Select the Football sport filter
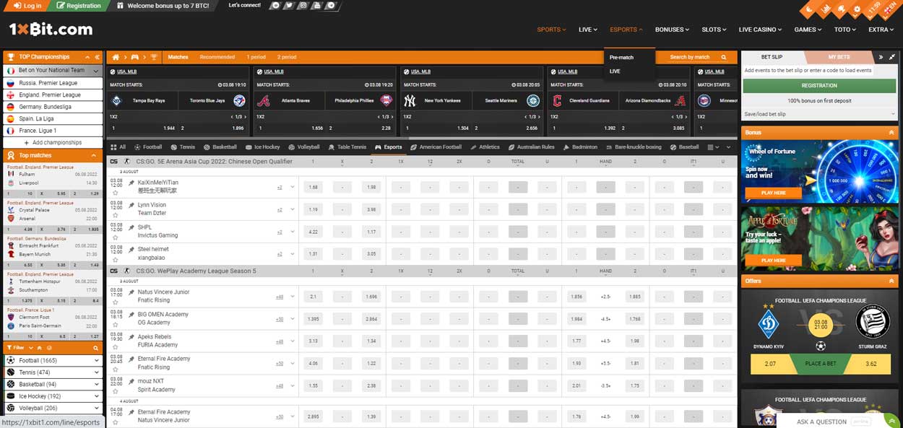This screenshot has width=903, height=428. pyautogui.click(x=147, y=147)
